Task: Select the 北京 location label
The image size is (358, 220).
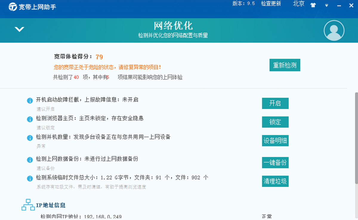Action: click(299, 4)
